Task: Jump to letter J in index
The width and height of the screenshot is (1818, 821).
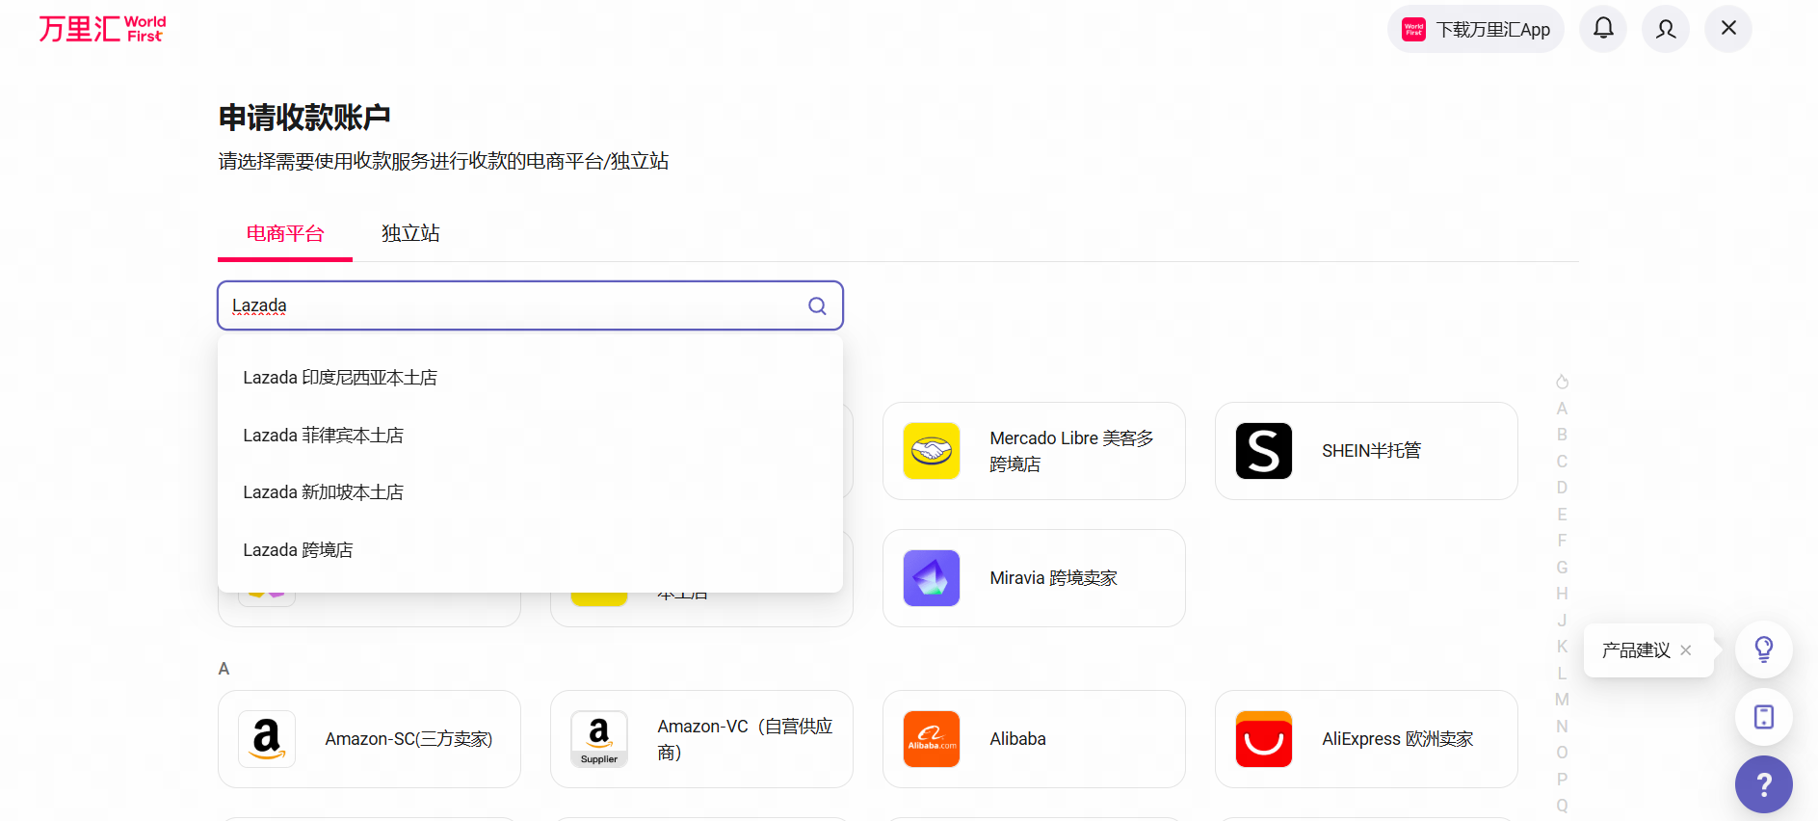Action: click(x=1562, y=621)
